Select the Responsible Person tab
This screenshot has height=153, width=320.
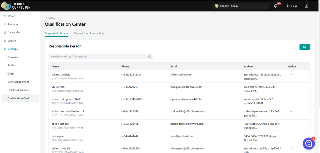point(56,33)
